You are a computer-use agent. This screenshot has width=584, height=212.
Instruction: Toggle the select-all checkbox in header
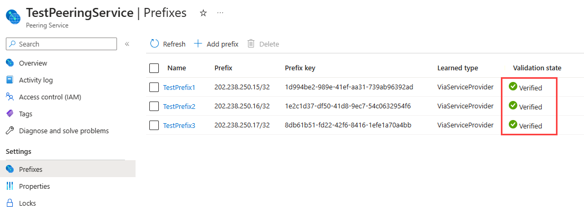[154, 68]
